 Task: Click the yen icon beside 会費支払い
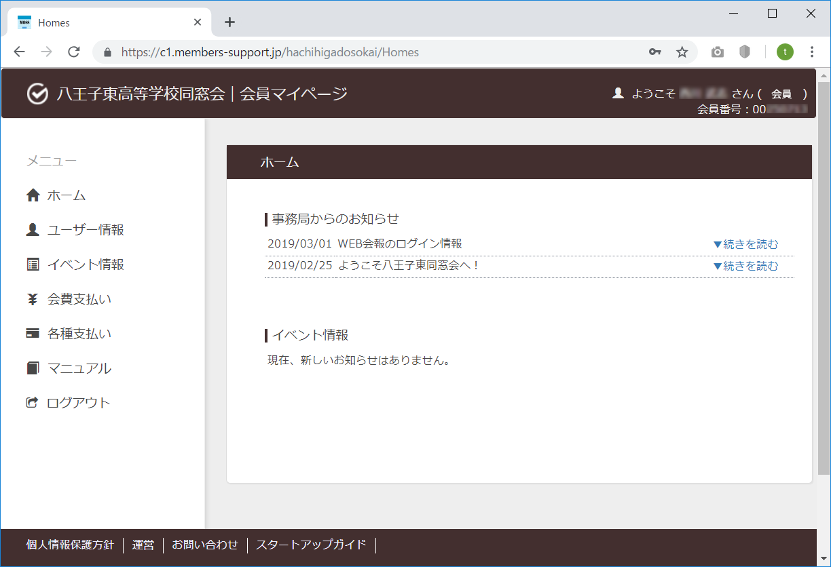tap(33, 299)
